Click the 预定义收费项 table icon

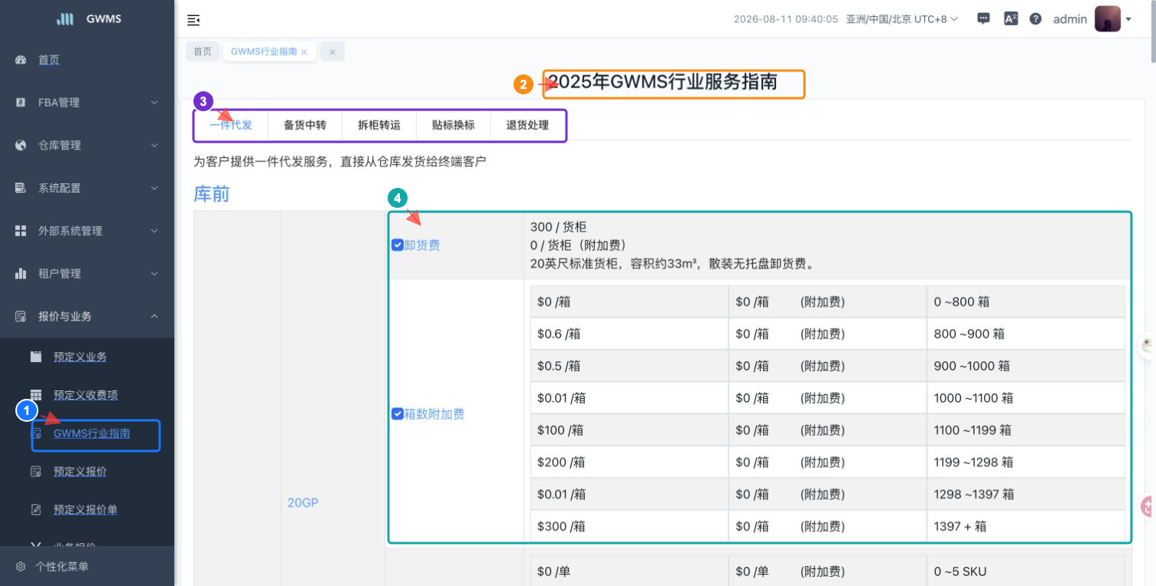point(36,395)
